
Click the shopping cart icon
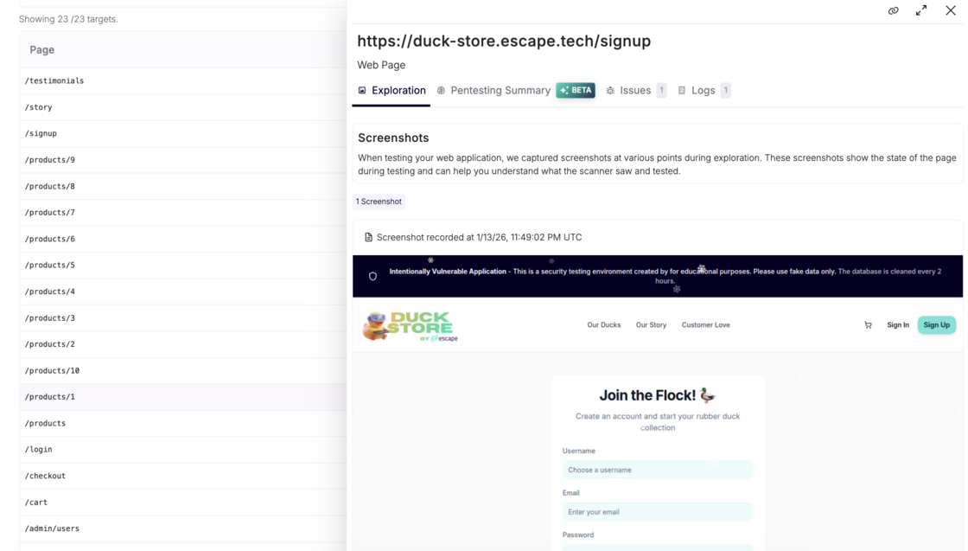pos(868,325)
